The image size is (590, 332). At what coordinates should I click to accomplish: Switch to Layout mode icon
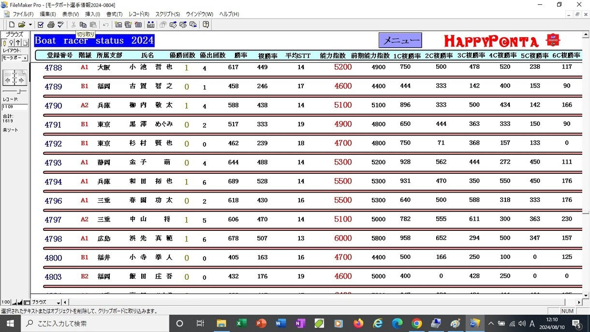point(18,43)
